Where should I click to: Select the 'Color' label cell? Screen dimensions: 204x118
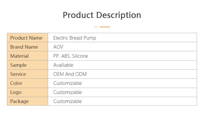click(x=27, y=83)
